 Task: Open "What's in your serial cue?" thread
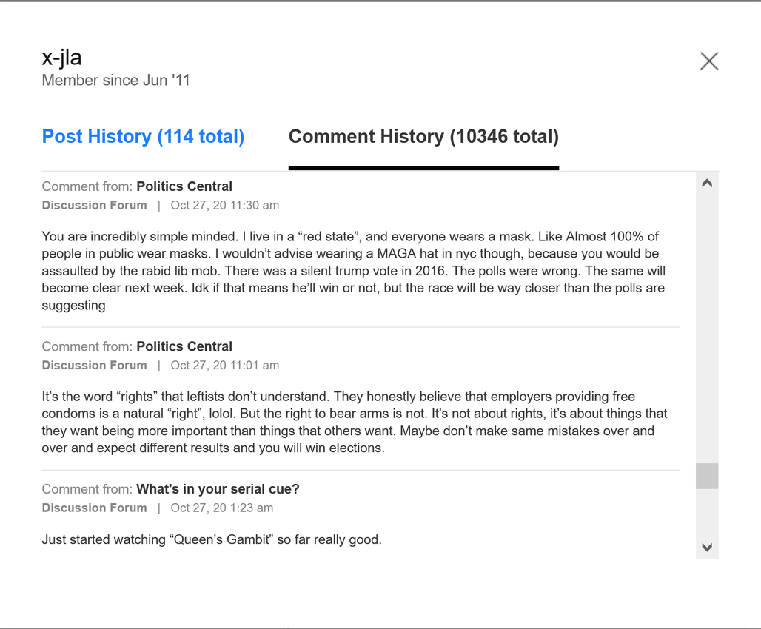pos(218,489)
